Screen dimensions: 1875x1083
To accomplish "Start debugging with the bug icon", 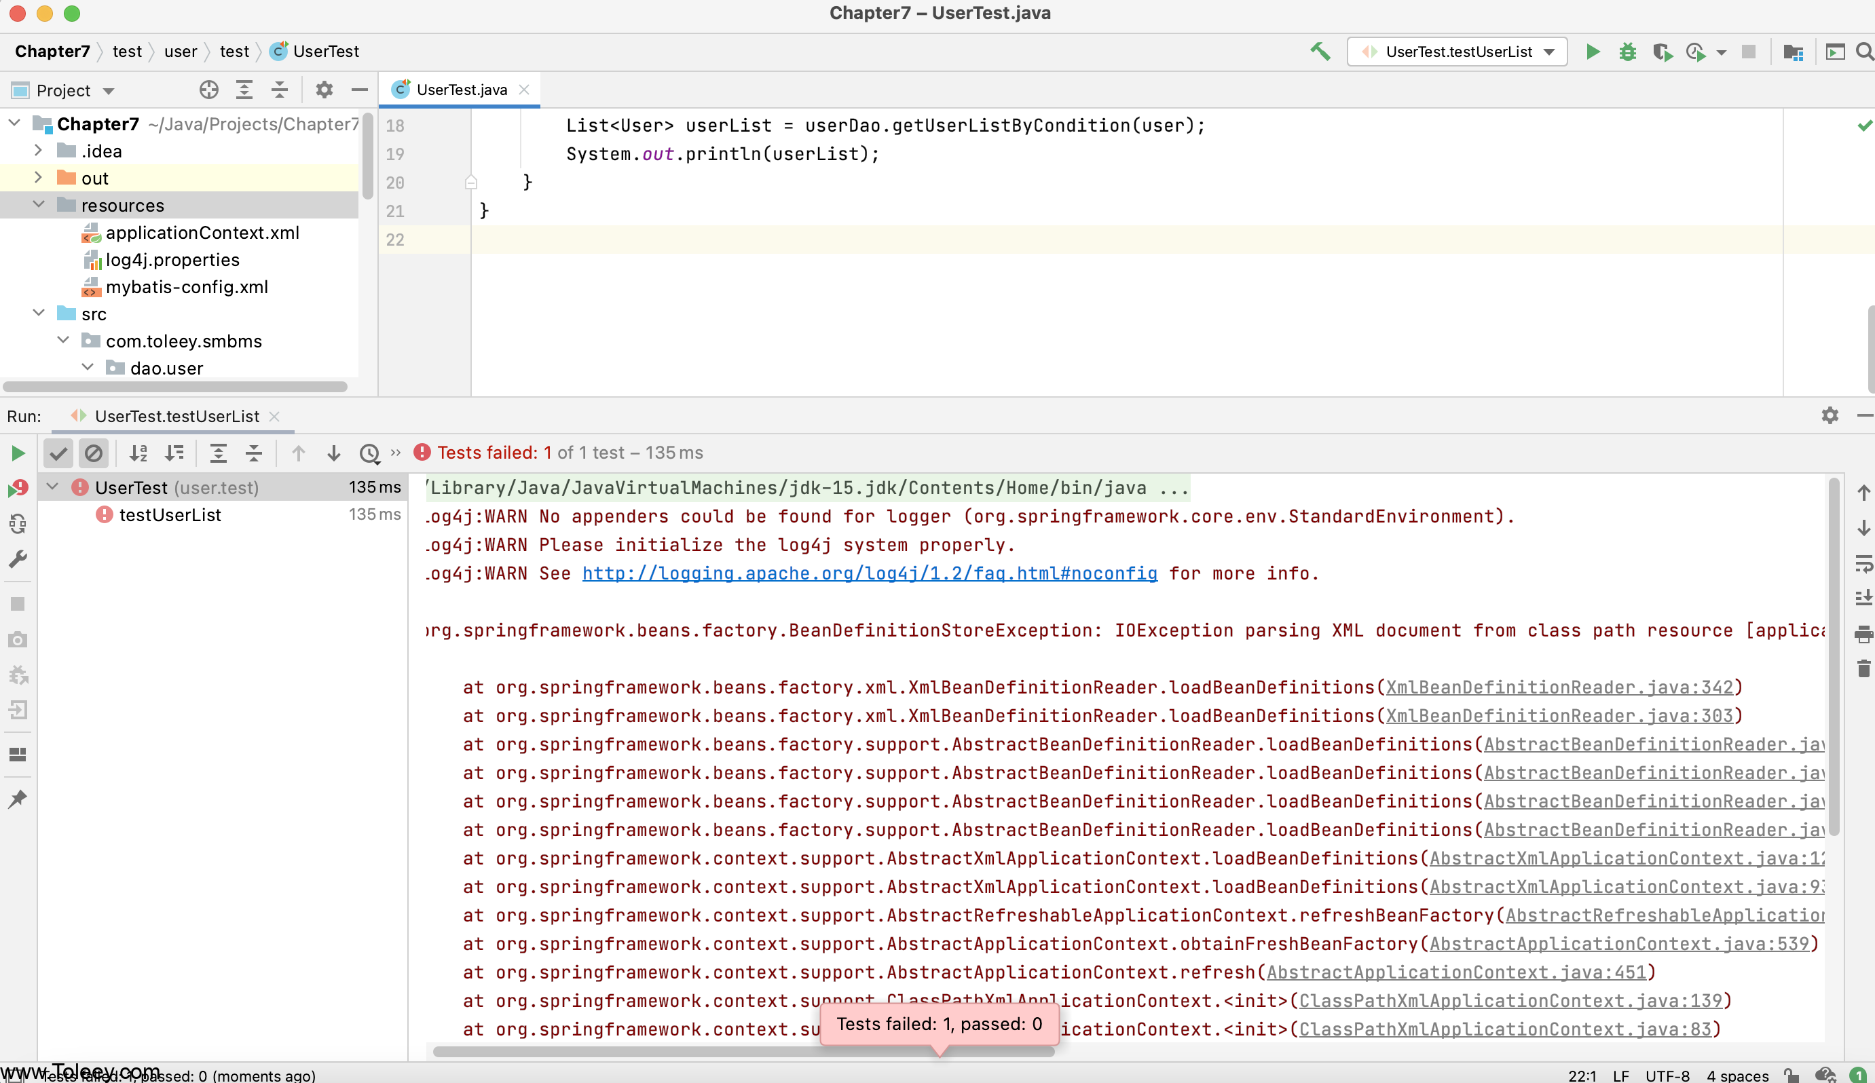I will pyautogui.click(x=1627, y=52).
